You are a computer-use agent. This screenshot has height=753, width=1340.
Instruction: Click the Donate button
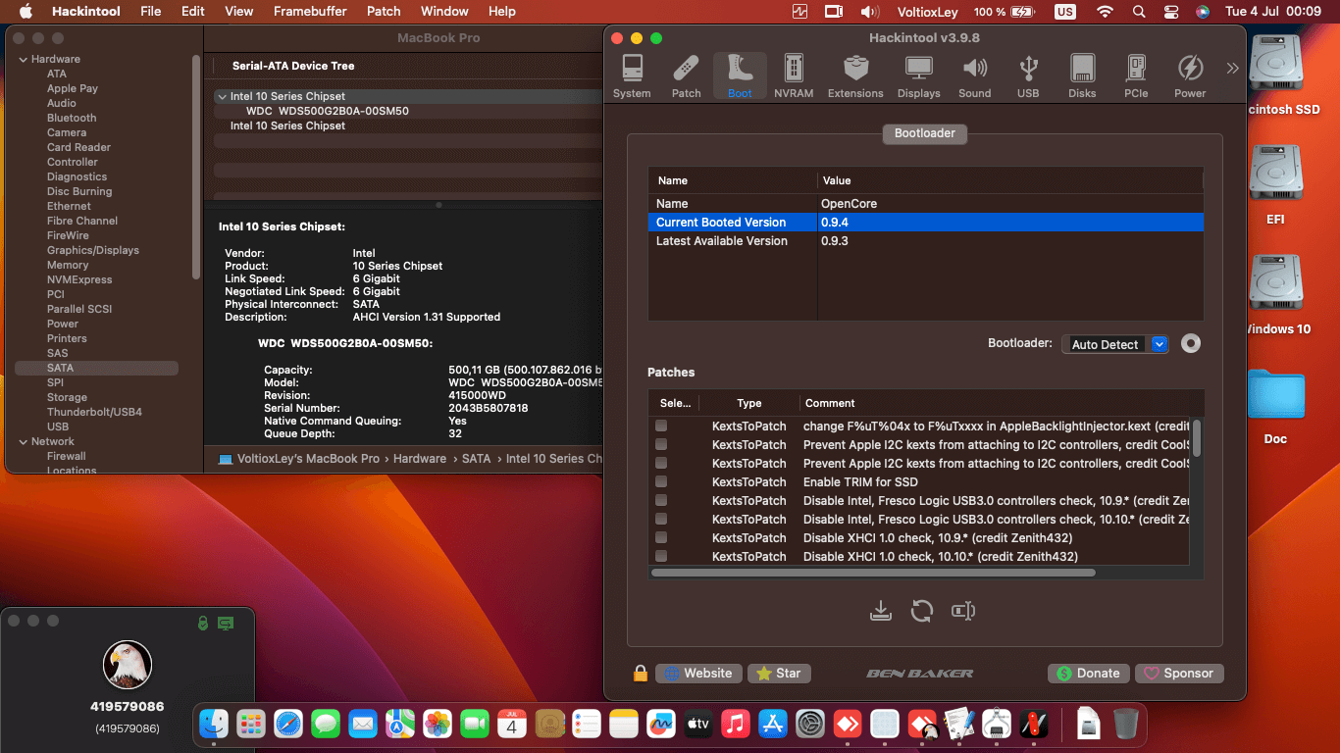point(1088,674)
